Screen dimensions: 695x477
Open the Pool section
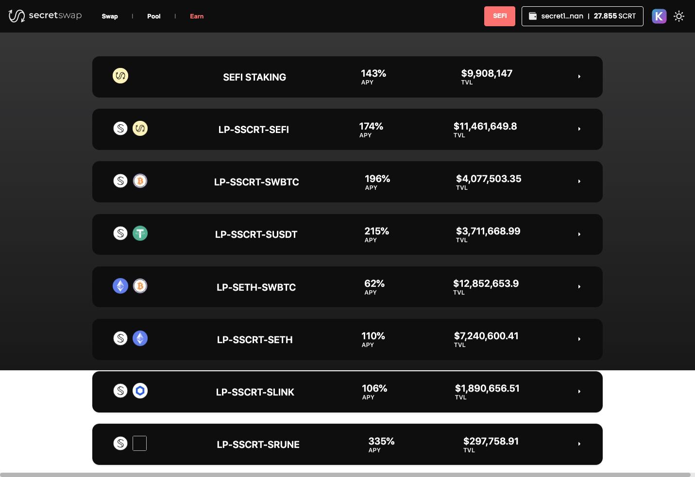pos(153,16)
